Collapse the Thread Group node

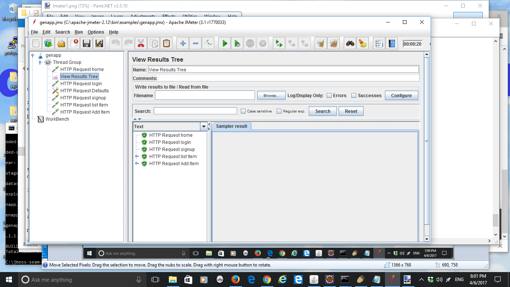(40, 62)
